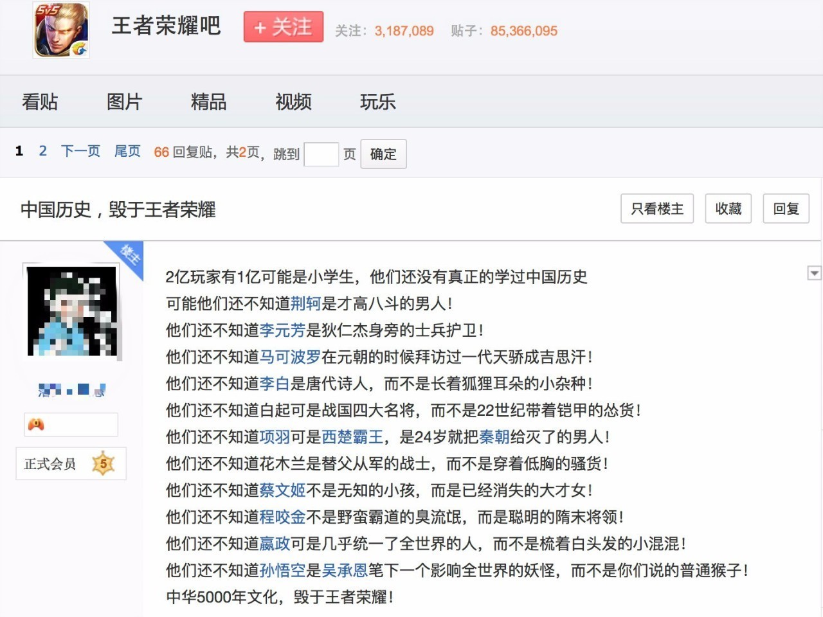Open the 项羽 keyword link
The height and width of the screenshot is (617, 823).
coord(275,437)
